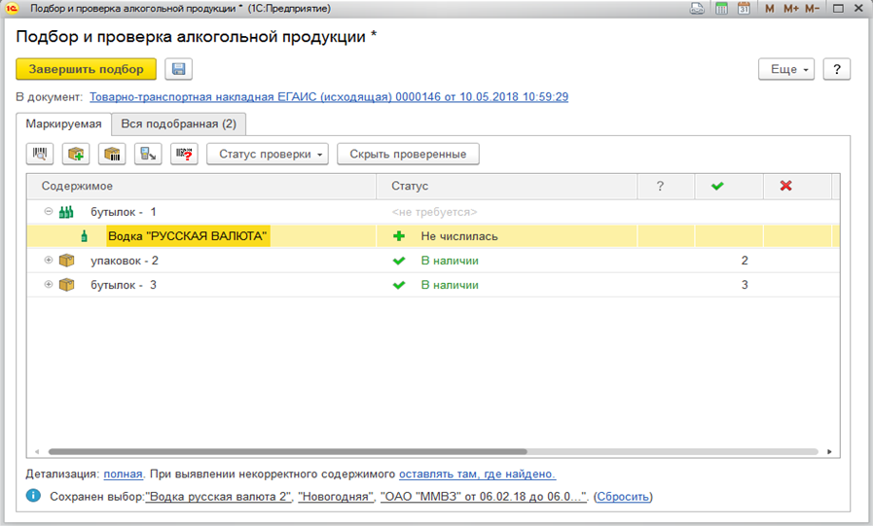Open the calculator in the title bar
Image resolution: width=873 pixels, height=526 pixels.
coord(722,9)
